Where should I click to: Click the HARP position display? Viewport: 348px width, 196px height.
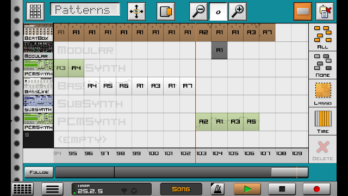[x=111, y=189]
